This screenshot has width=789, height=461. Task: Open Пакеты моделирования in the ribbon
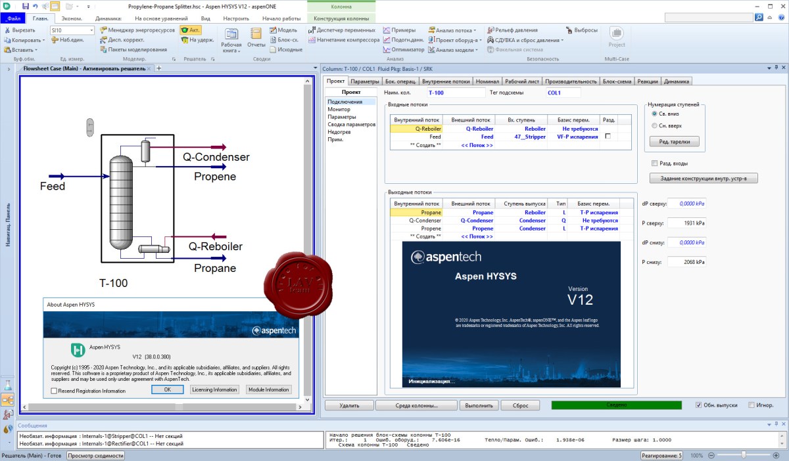[133, 49]
